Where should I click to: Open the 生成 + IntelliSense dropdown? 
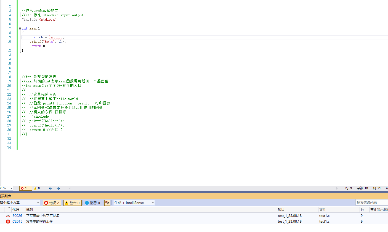[x=134, y=203]
